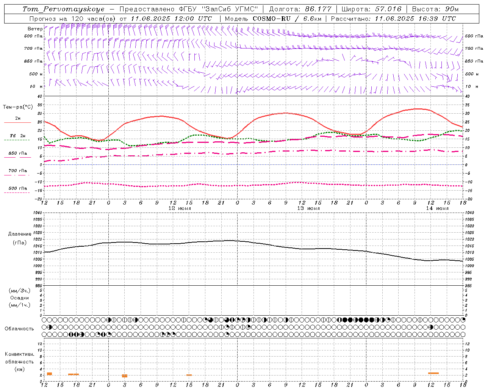Screen dimensions: 485x388
Task: Click the wide orange convective bar at hour 12 of 14 June
Action: pyautogui.click(x=433, y=373)
